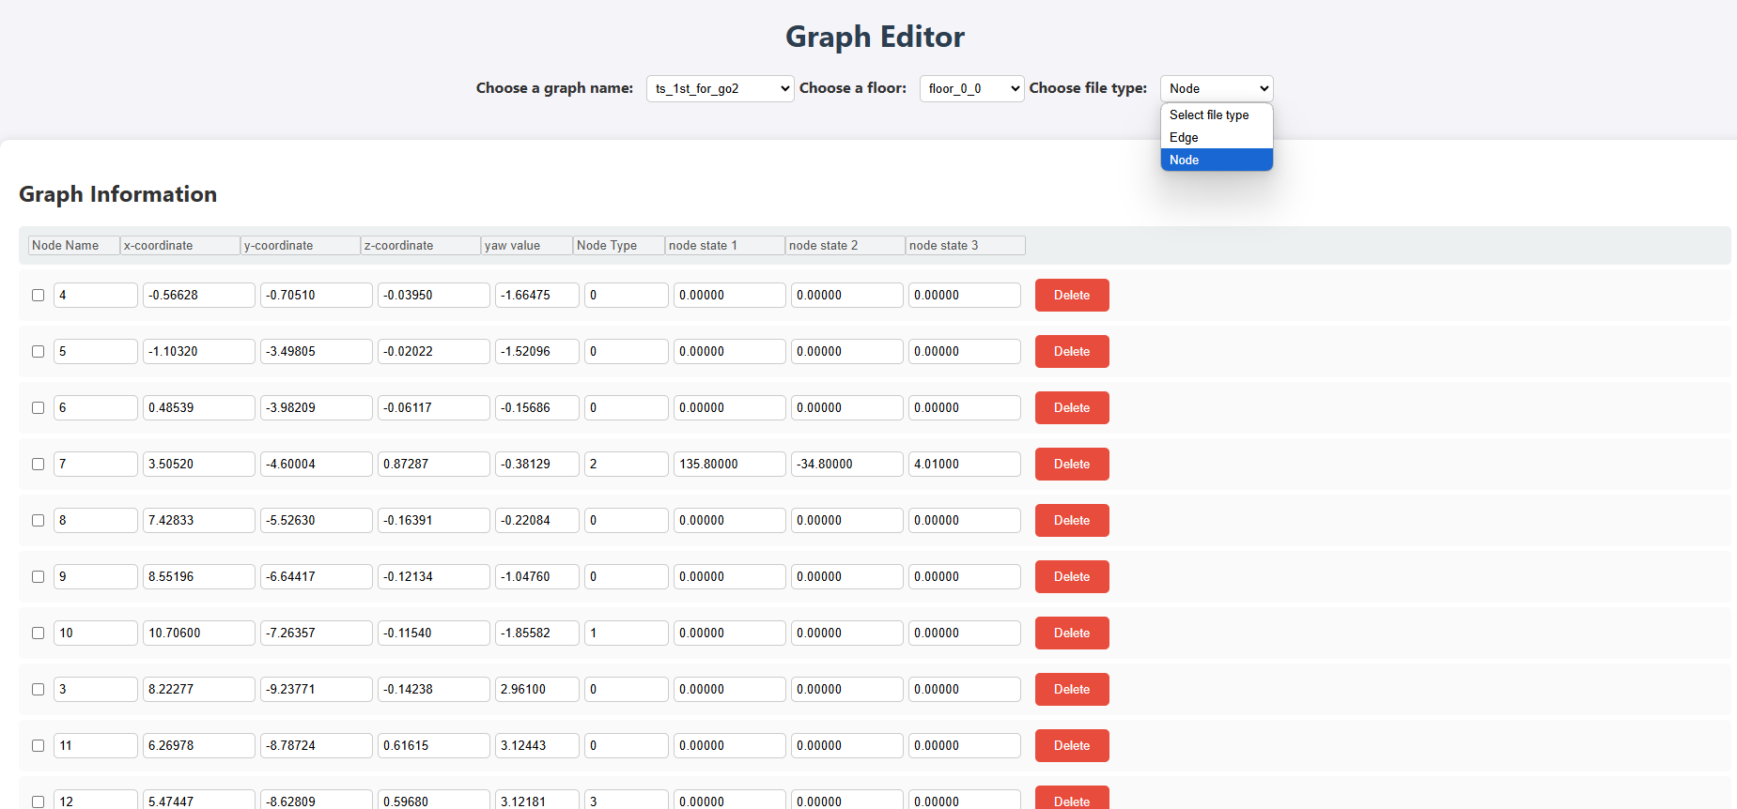The height and width of the screenshot is (809, 1737).
Task: Click yaw value field with 2.96100
Action: (537, 689)
